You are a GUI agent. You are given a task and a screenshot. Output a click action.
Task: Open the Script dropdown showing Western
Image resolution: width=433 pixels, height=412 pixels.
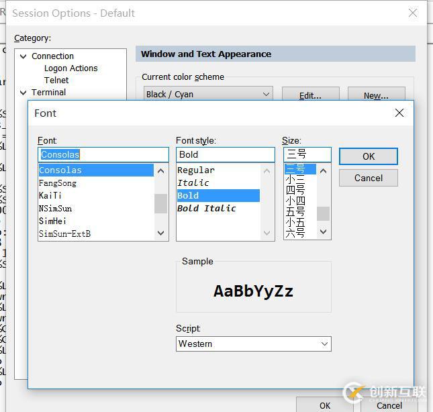[x=254, y=344]
